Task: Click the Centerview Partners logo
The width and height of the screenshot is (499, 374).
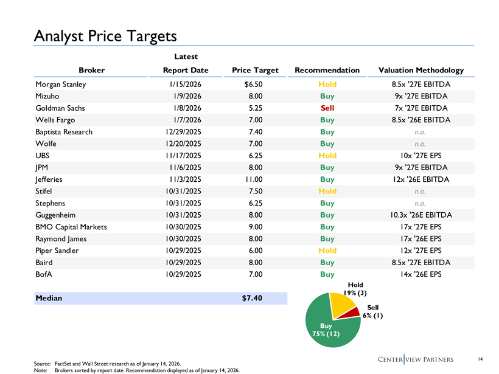Action: pyautogui.click(x=416, y=359)
